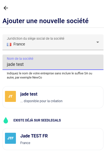Click the 'Nom de la société' field label

coord(20,59)
